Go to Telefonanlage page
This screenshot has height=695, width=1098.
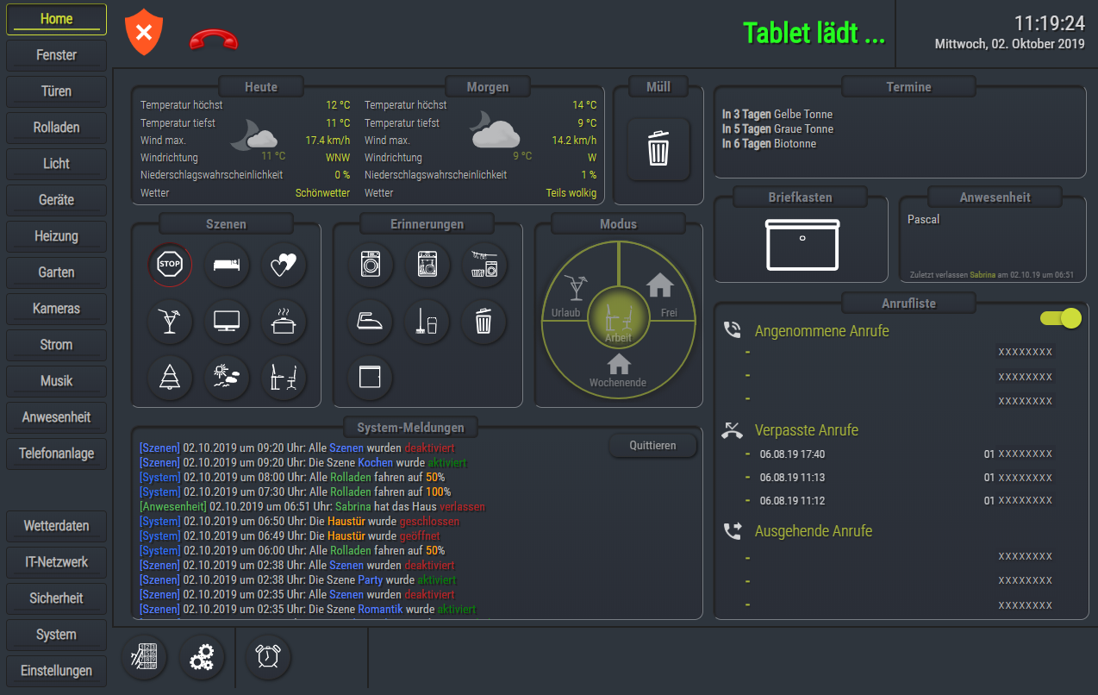point(57,454)
